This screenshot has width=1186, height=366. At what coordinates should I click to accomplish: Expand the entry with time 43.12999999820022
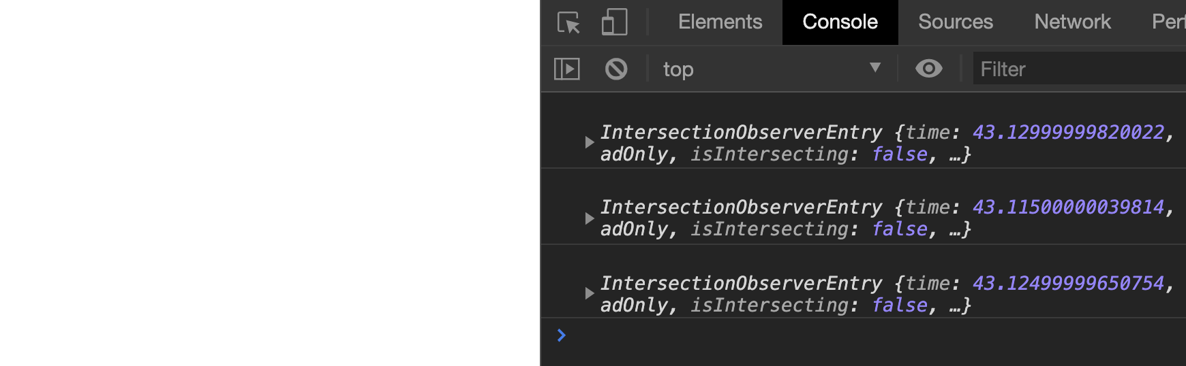[x=590, y=143]
